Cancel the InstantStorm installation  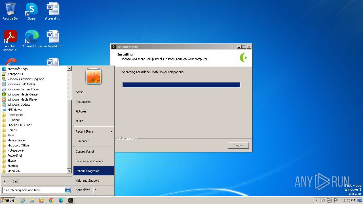[238, 145]
